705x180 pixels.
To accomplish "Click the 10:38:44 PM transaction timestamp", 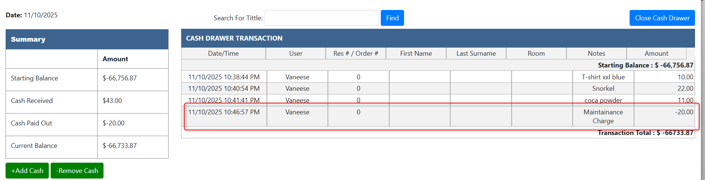I will [224, 77].
